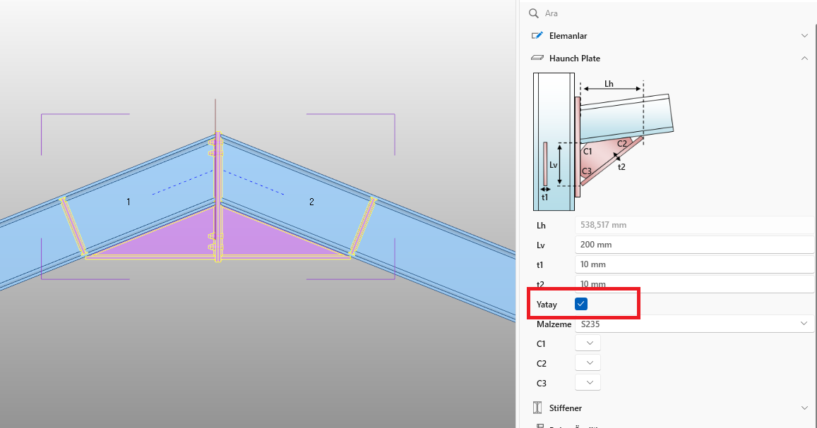Click the search magnifier icon
The height and width of the screenshot is (428, 817).
point(534,13)
